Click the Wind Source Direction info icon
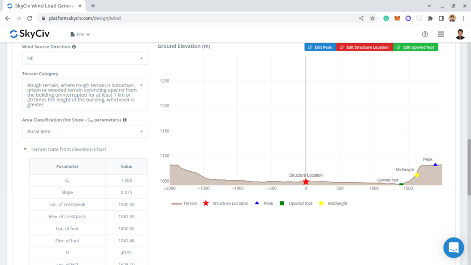 pyautogui.click(x=74, y=47)
